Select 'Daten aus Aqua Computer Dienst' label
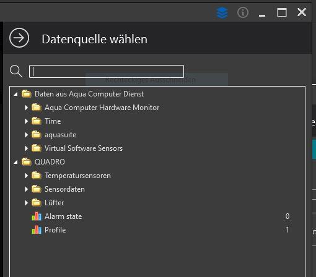This screenshot has height=277, width=316. point(89,94)
